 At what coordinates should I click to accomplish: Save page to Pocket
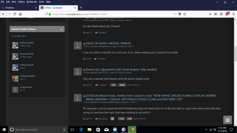[x=180, y=14]
